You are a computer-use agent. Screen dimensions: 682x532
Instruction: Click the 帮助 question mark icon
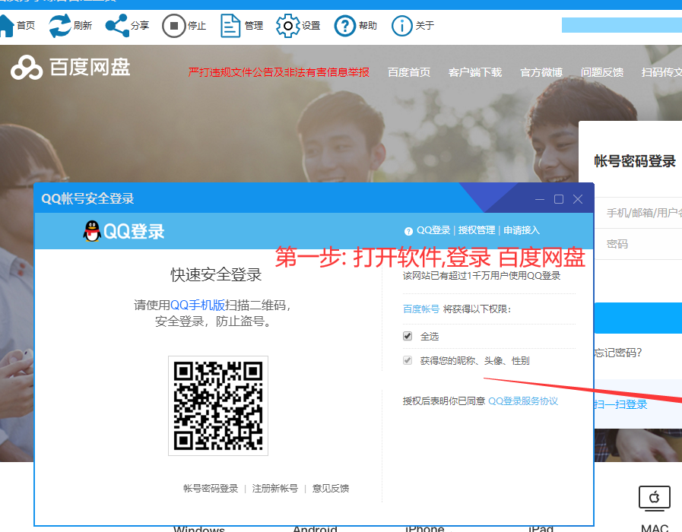[345, 26]
